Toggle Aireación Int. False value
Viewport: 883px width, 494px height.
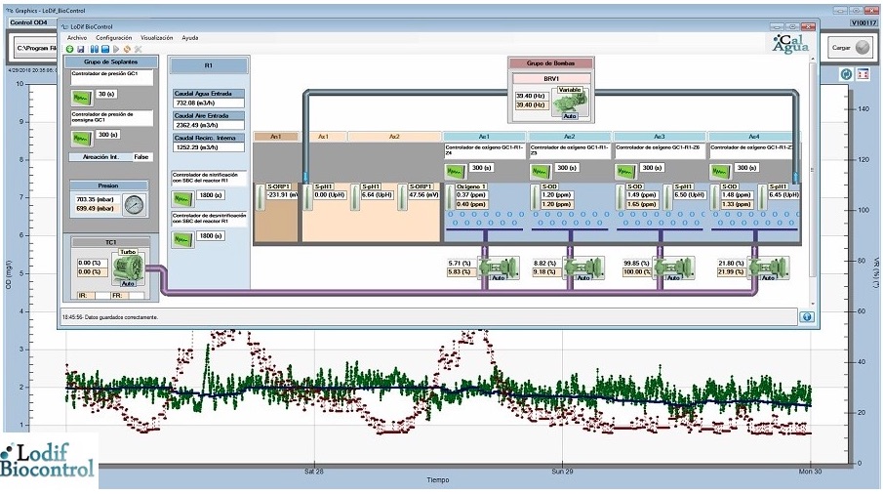click(141, 157)
